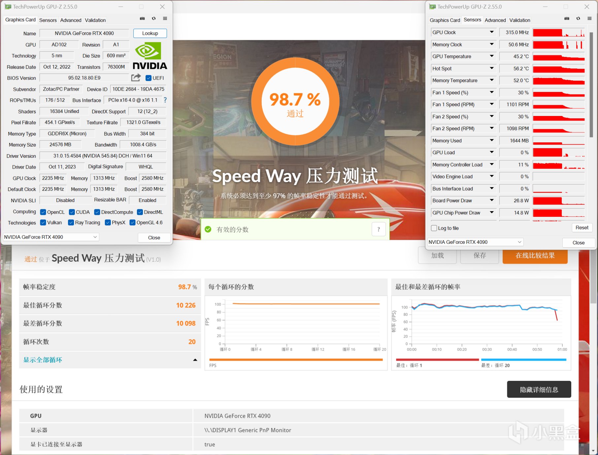Toggle the OpenGL 4.6 checkbox
598x455 pixels.
click(132, 223)
